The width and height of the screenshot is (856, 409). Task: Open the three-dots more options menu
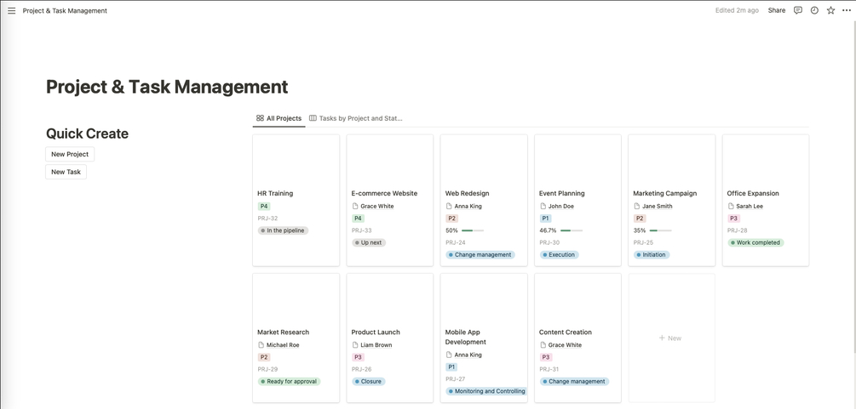tap(847, 10)
